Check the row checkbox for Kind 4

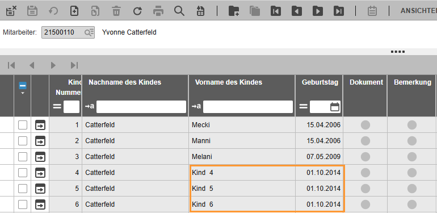(x=23, y=173)
